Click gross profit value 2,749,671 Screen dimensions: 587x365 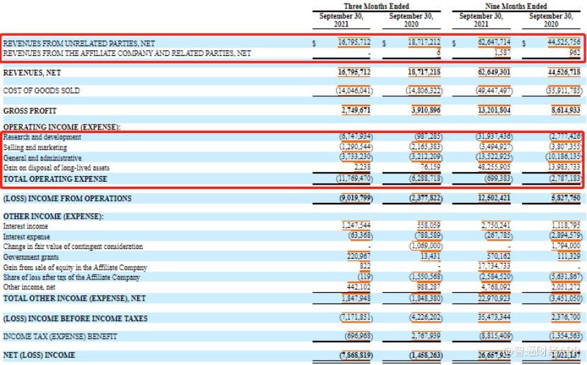pos(354,111)
